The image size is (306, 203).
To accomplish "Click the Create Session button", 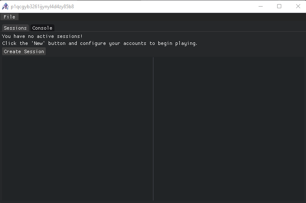I will point(24,51).
